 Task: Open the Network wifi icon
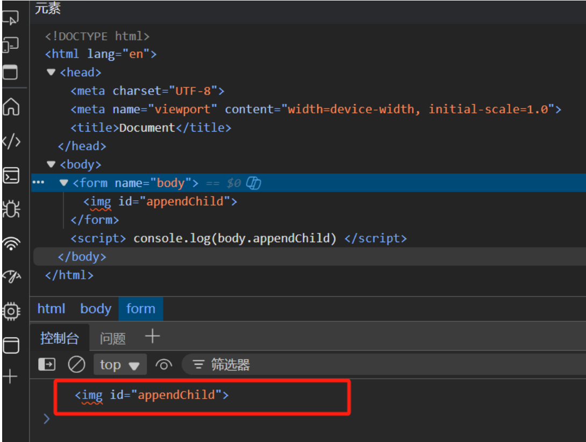[11, 243]
